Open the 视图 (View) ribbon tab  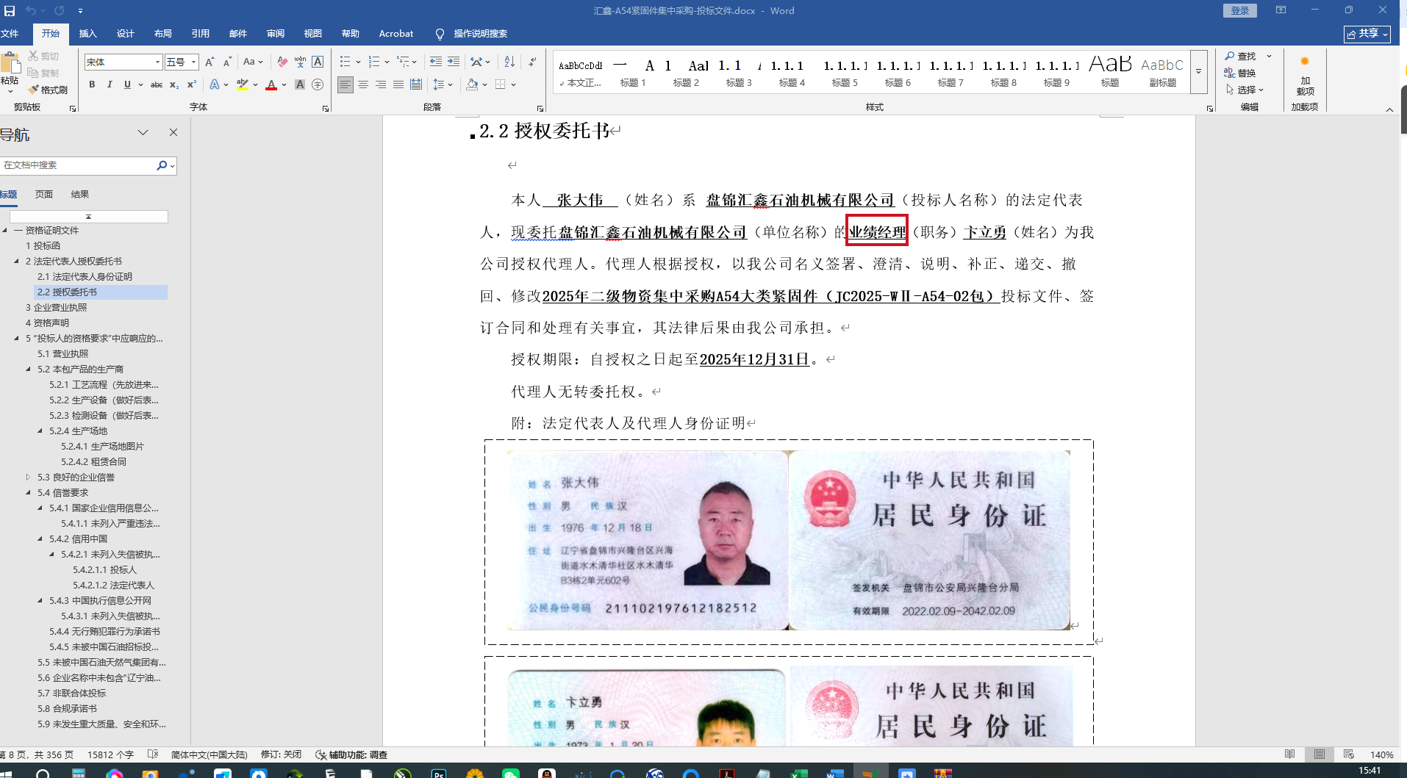[313, 34]
